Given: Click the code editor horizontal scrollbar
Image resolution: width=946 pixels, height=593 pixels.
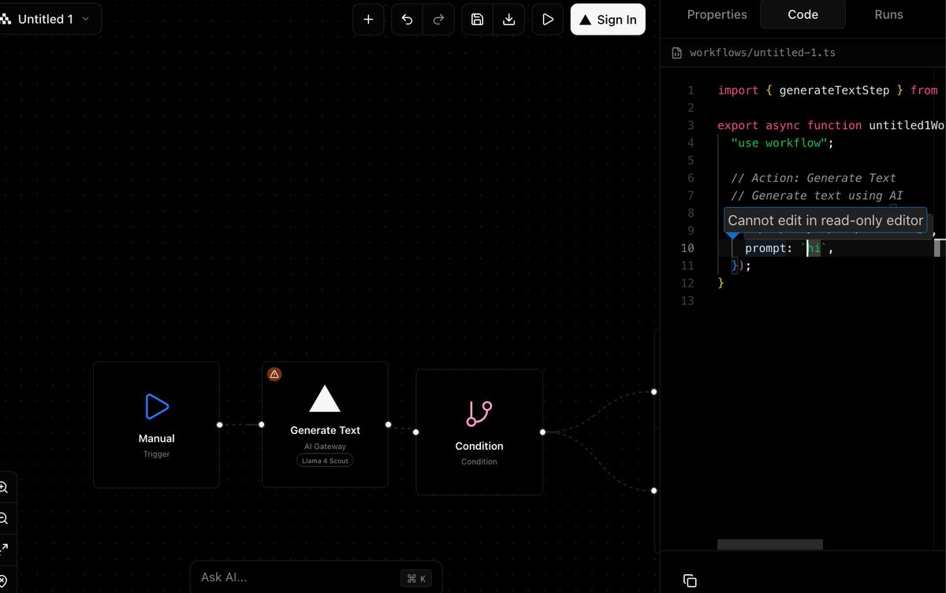Looking at the screenshot, I should (769, 544).
